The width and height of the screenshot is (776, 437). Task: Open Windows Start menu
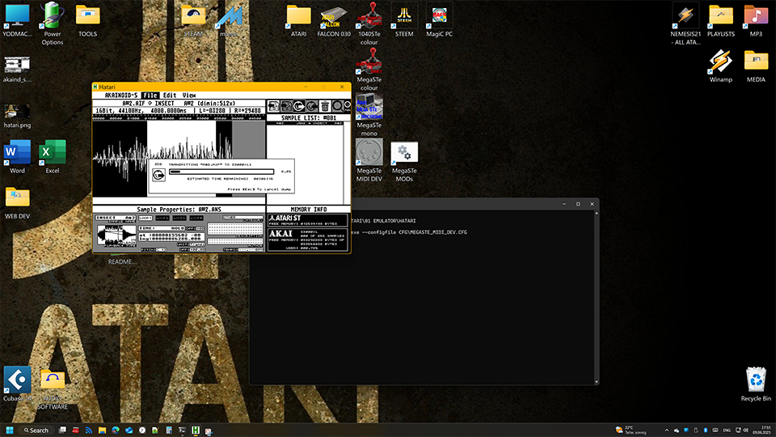coord(10,430)
